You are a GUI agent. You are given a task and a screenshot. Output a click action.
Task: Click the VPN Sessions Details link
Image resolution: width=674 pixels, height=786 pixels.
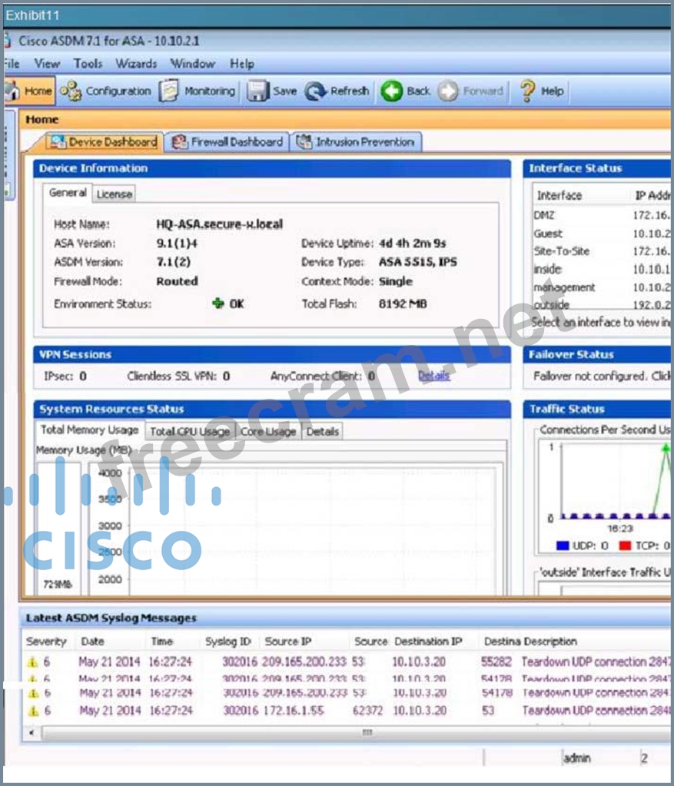click(x=433, y=376)
